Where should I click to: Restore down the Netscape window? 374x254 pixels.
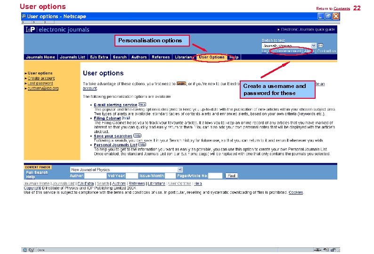(328, 16)
